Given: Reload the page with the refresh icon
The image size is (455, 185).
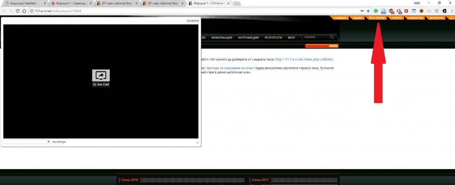Looking at the screenshot, I should [17, 11].
